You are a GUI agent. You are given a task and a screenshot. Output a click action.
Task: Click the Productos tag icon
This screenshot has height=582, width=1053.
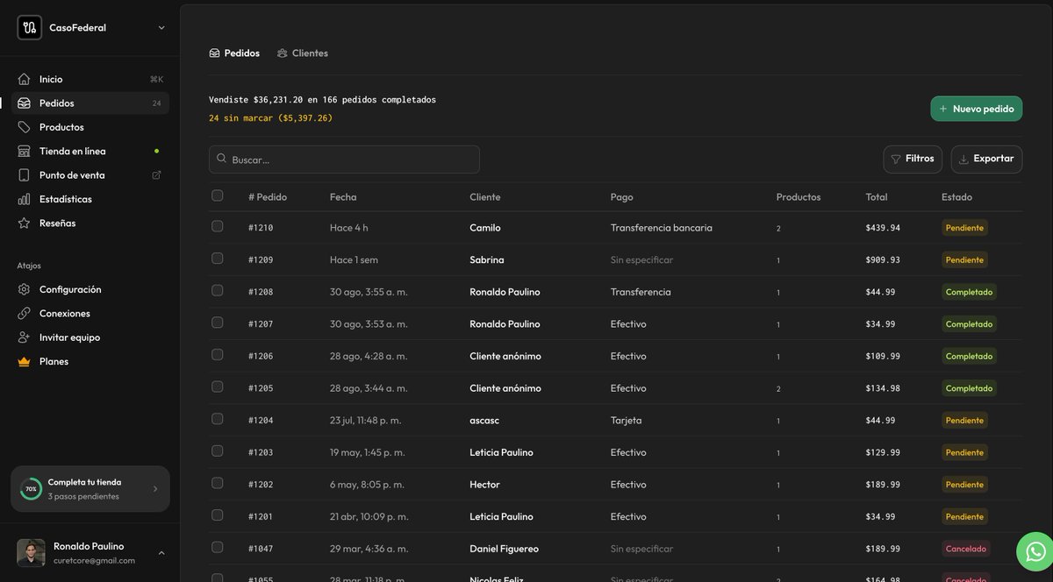(24, 127)
